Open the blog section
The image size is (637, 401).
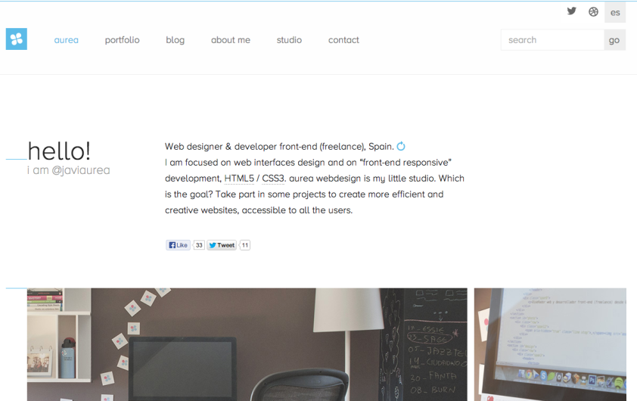click(x=175, y=40)
